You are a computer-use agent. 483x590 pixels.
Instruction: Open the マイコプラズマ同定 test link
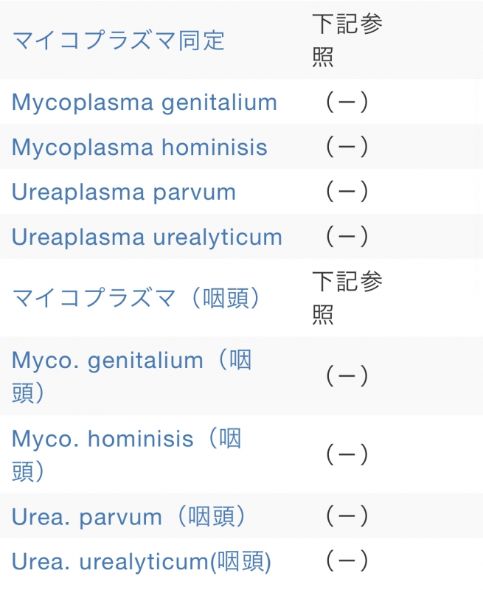[x=118, y=40]
